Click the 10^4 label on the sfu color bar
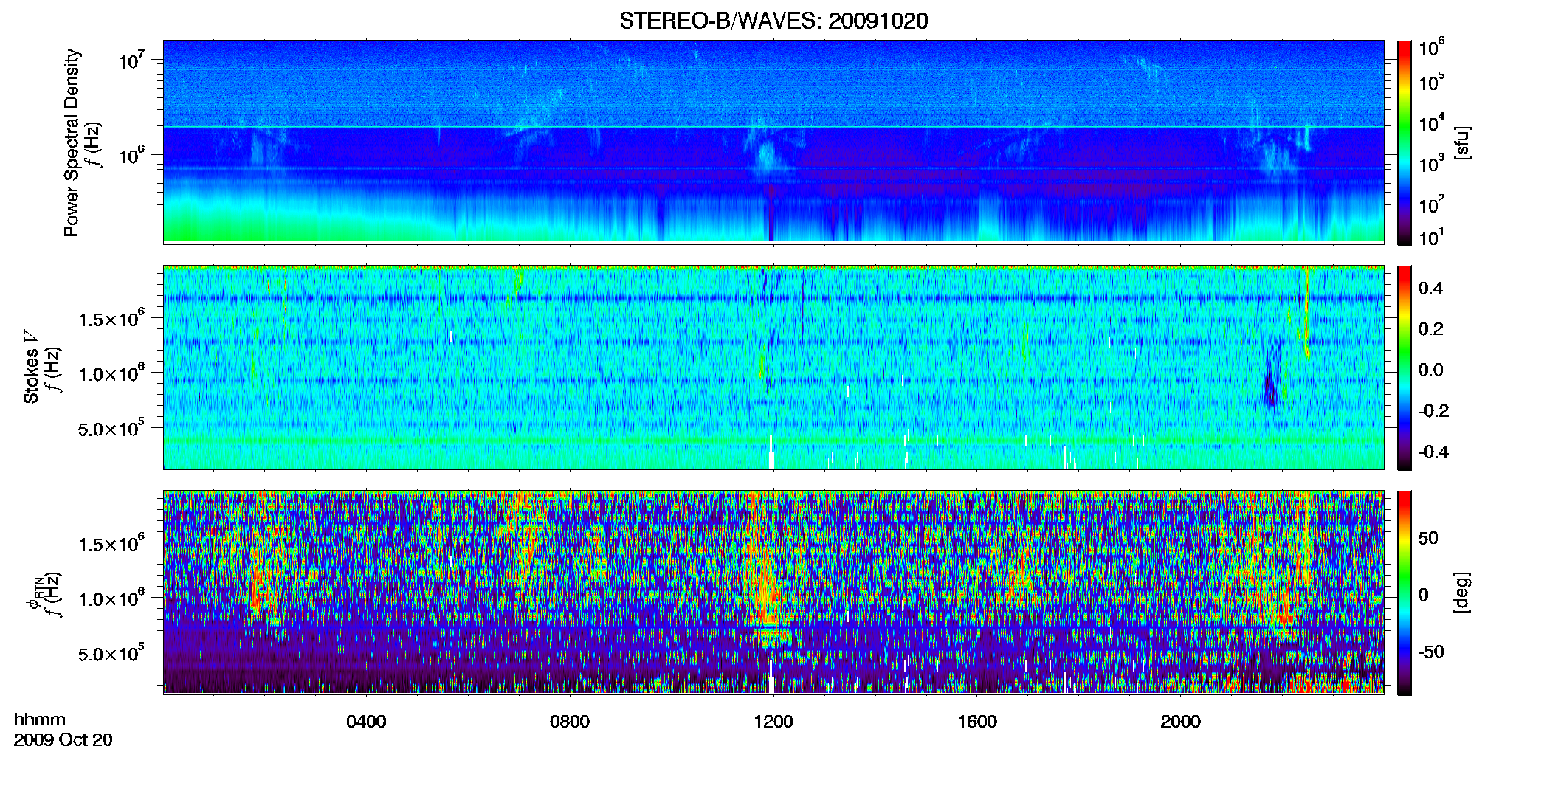Screen dimensions: 1547x797 click(1432, 123)
